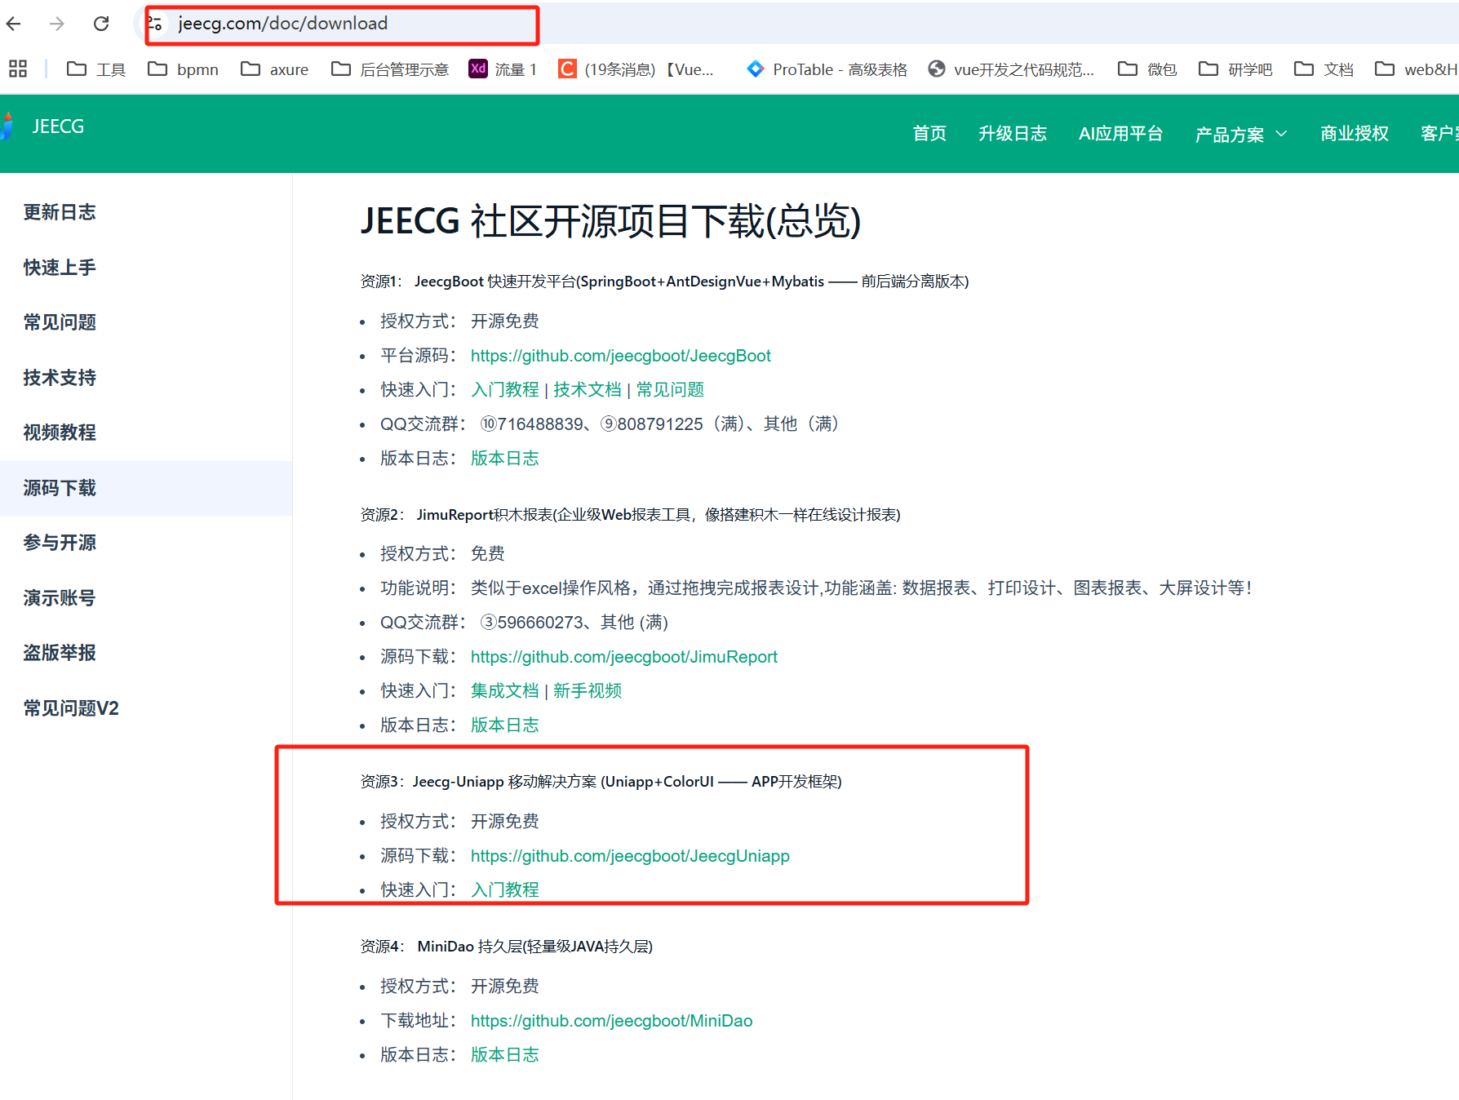Select 常见问题 in the sidebar
Viewport: 1459px width, 1100px height.
pyautogui.click(x=60, y=322)
